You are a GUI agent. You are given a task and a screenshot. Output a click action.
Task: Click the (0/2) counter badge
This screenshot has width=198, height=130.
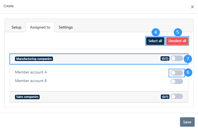coord(165,58)
